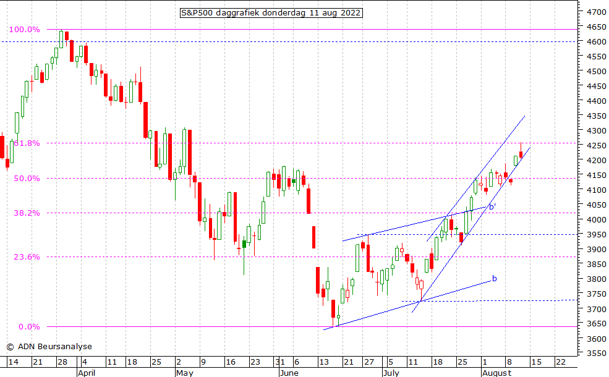
Task: Click the date '27' on time axis
Action: tap(369, 362)
